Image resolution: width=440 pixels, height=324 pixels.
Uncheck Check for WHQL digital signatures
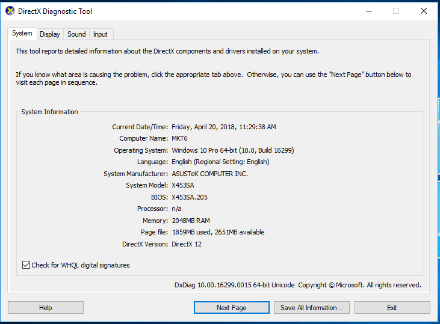click(26, 265)
